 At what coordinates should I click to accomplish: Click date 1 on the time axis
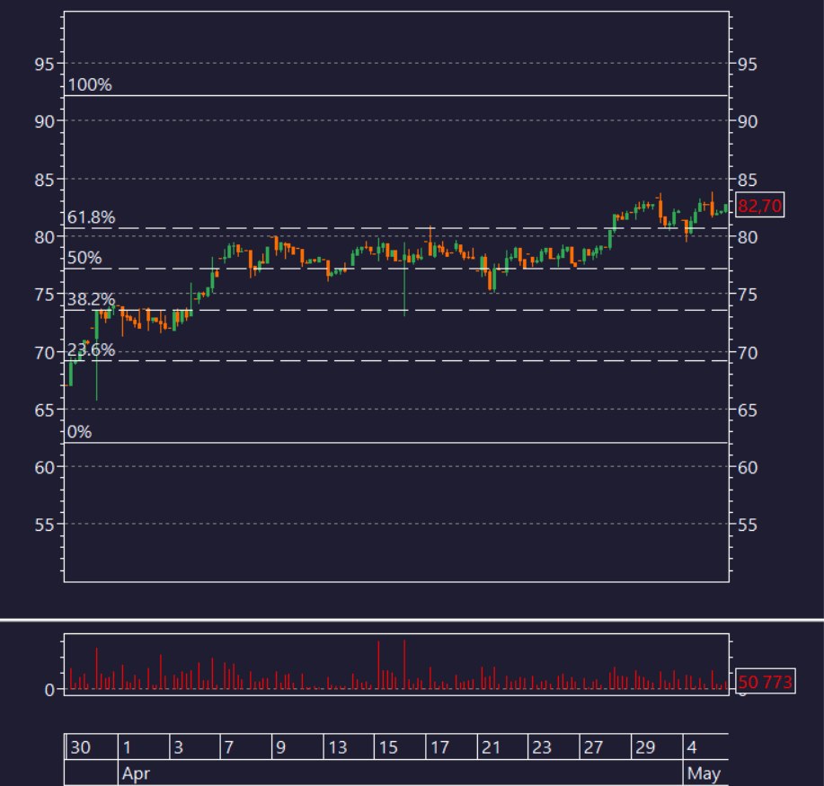[x=127, y=747]
